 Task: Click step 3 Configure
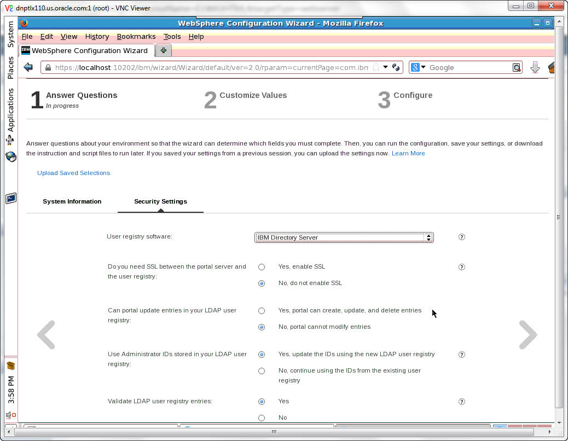[x=405, y=100]
